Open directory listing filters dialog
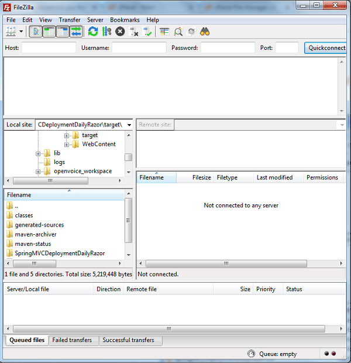Image resolution: width=351 pixels, height=363 pixels. (164, 32)
